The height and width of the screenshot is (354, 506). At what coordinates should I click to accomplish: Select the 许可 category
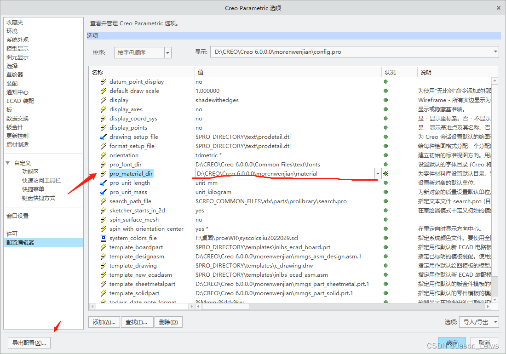[x=12, y=234]
